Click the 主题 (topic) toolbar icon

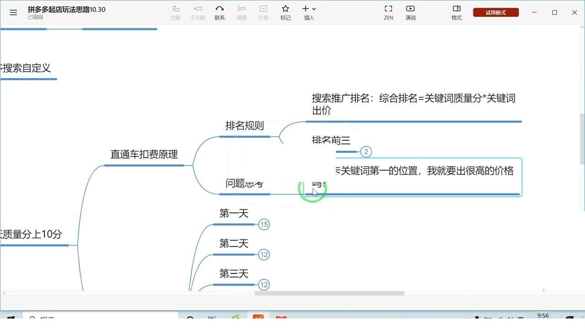click(175, 13)
